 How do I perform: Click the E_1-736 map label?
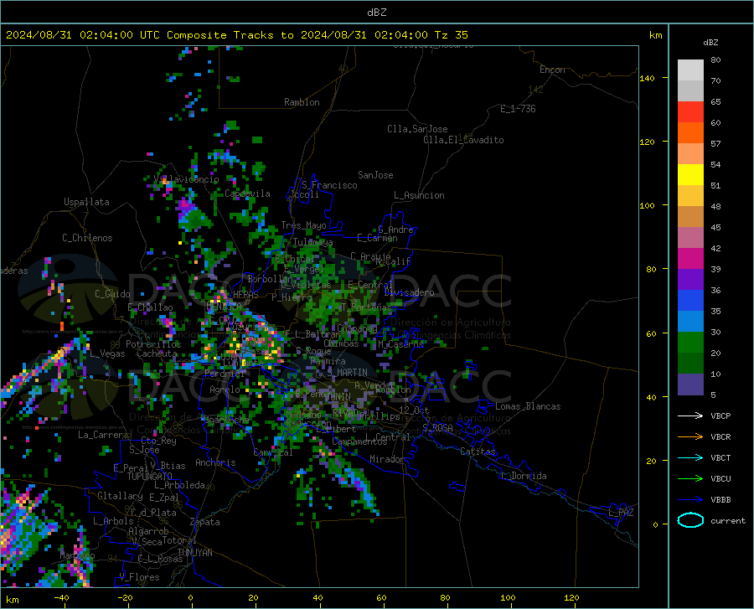tap(518, 109)
